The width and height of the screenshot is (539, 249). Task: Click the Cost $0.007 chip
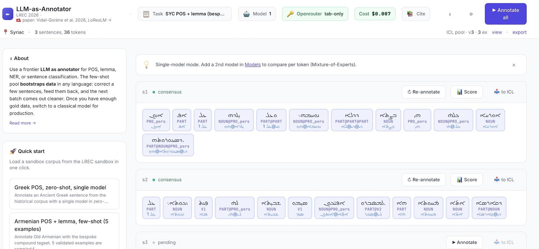tap(375, 14)
